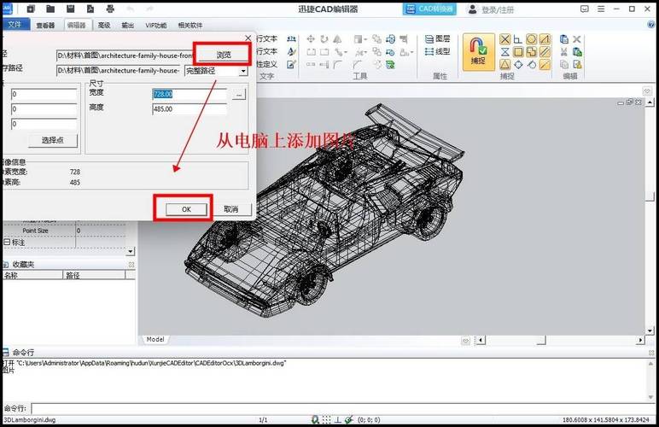
Task: Click the 选择点 (Select Point) button
Action: pos(53,140)
